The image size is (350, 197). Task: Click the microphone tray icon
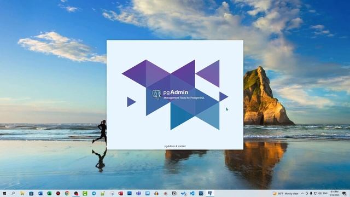(311, 193)
